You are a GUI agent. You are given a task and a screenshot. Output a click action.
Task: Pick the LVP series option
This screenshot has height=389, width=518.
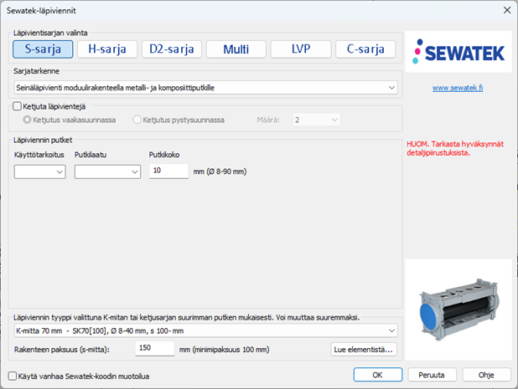(x=300, y=49)
